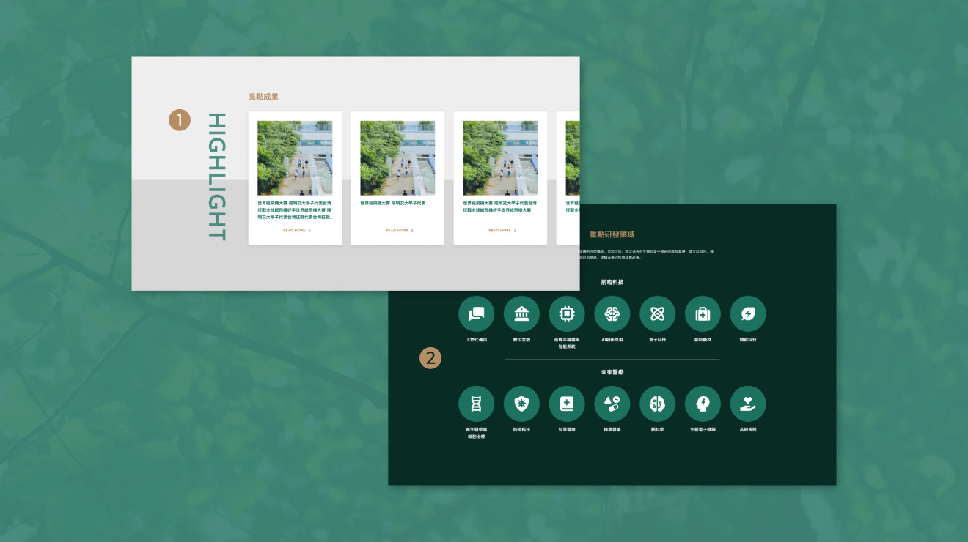Click the 未來醫療 subsection title

(x=612, y=372)
